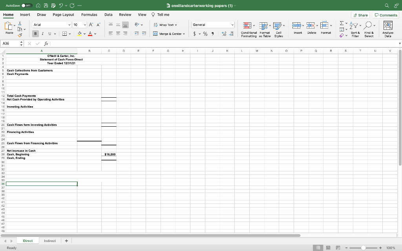Image resolution: width=402 pixels, height=251 pixels.
Task: Expand Merge & Center dropdown arrow
Action: [x=184, y=34]
